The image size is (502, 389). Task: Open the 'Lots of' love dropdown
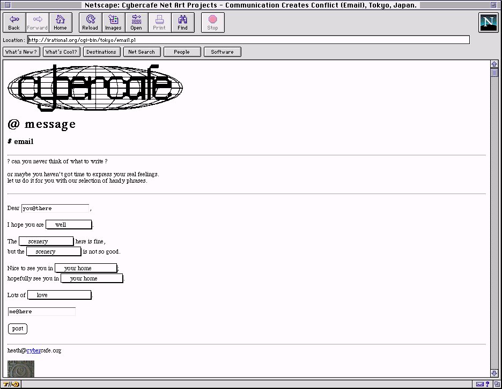60,295
